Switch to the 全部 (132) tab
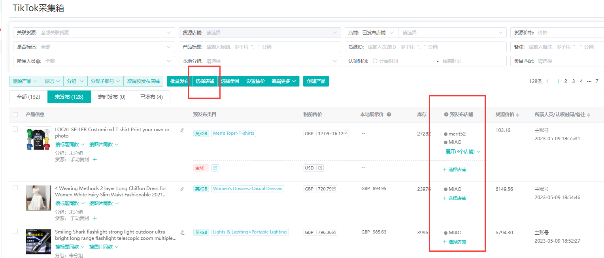Viewport: 604px width, 258px height. (28, 97)
